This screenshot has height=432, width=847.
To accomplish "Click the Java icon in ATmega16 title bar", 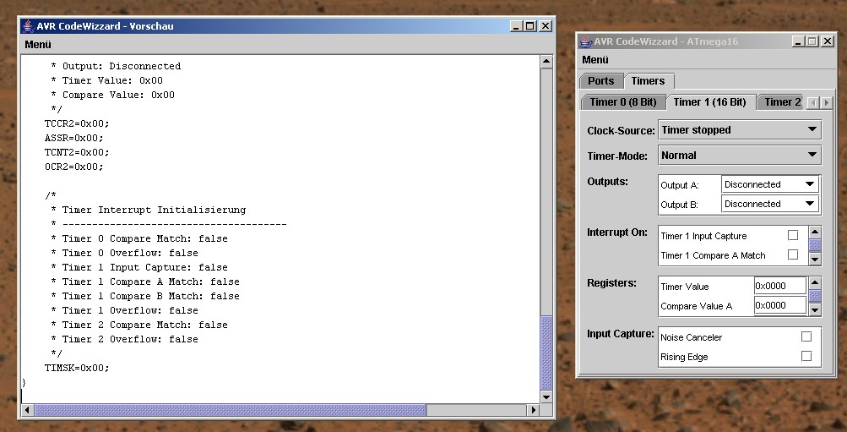I will coord(585,41).
